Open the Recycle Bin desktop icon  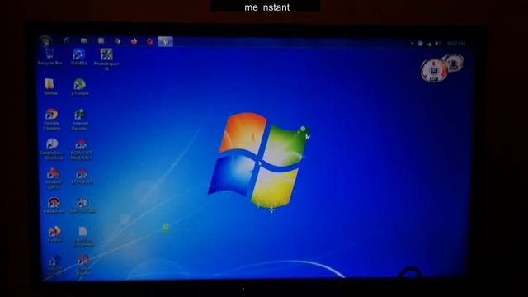tap(49, 57)
